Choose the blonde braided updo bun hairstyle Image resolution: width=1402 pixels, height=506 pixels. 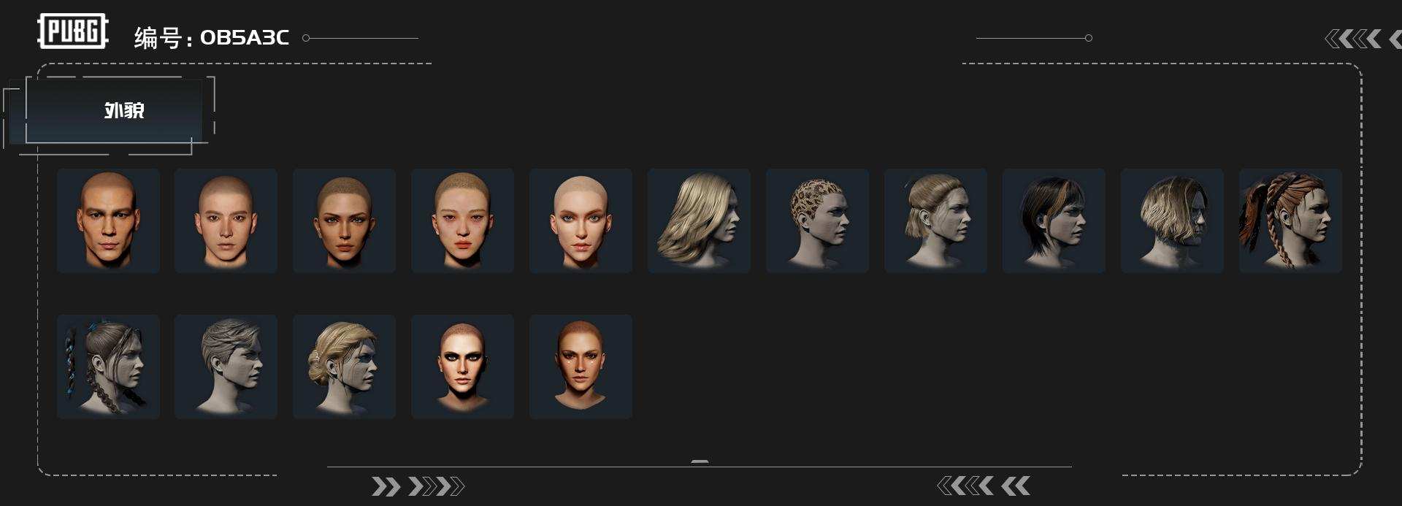pyautogui.click(x=344, y=367)
